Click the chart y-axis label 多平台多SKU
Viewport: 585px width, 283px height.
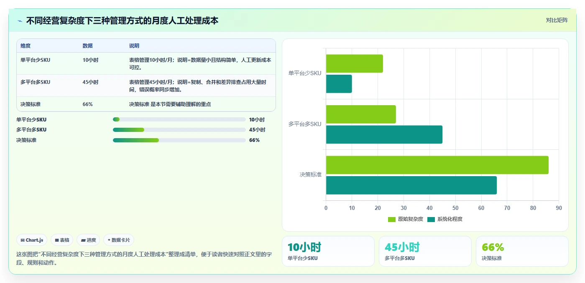pyautogui.click(x=305, y=124)
